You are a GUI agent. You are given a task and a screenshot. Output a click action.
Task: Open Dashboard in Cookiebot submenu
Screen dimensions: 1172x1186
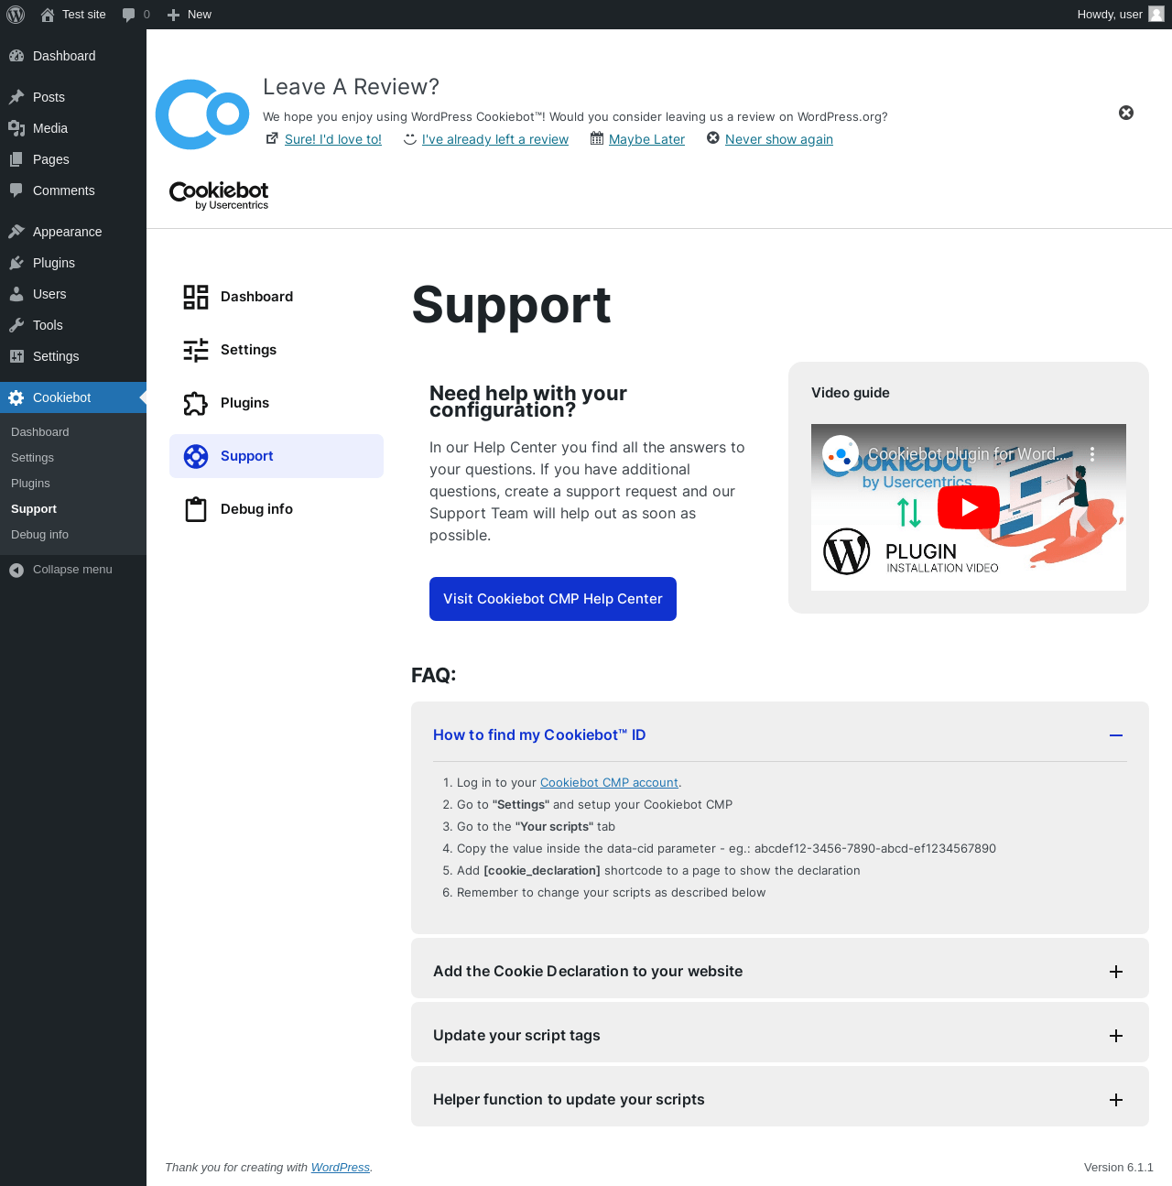coord(40,432)
